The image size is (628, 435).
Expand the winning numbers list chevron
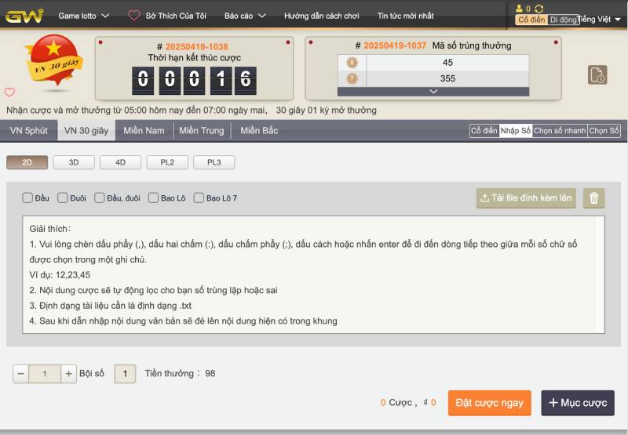click(x=433, y=92)
